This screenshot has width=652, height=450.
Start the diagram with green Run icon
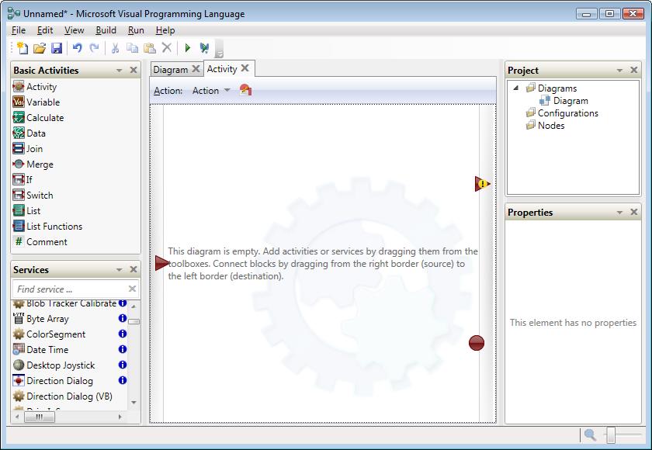(188, 48)
